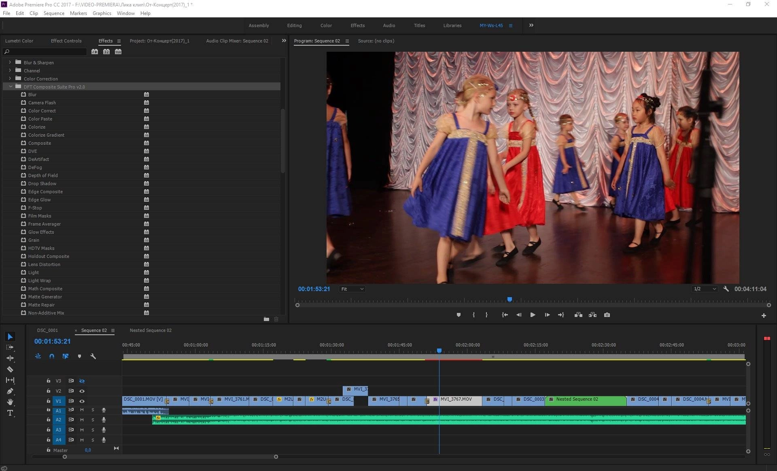The image size is (777, 471).
Task: Toggle V1 track output eye
Action: click(x=82, y=401)
